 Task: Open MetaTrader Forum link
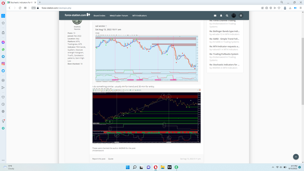pyautogui.click(x=119, y=16)
